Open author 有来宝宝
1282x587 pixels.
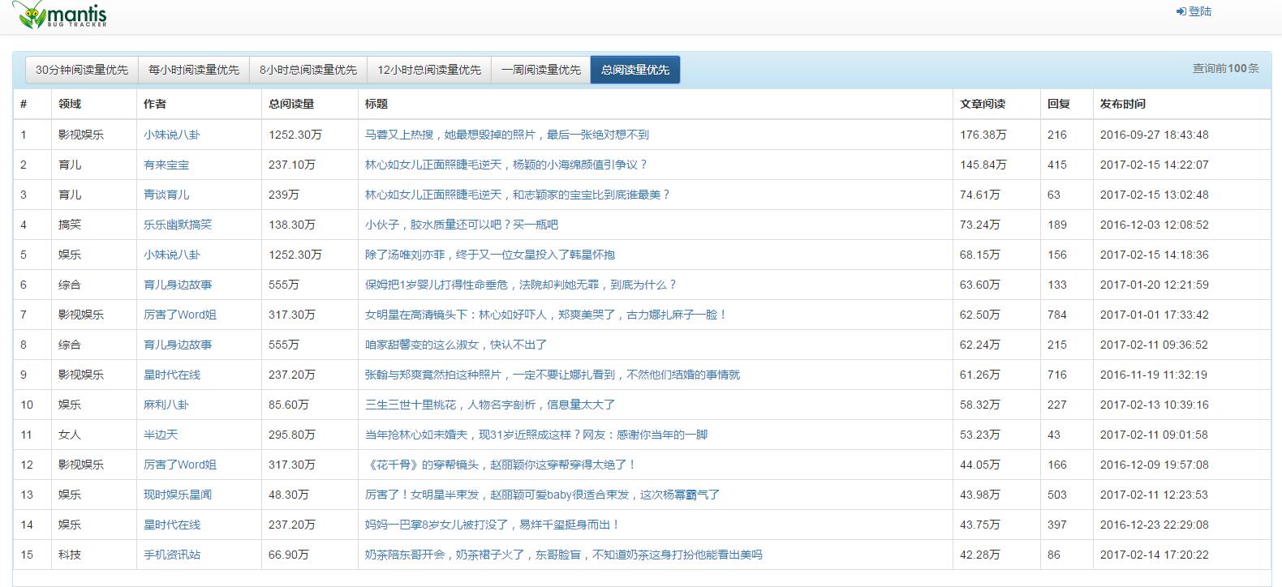click(166, 165)
